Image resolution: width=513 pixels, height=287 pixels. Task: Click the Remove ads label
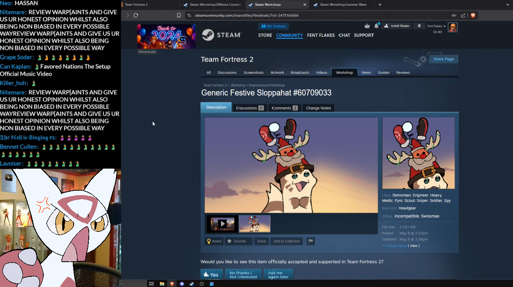(147, 52)
